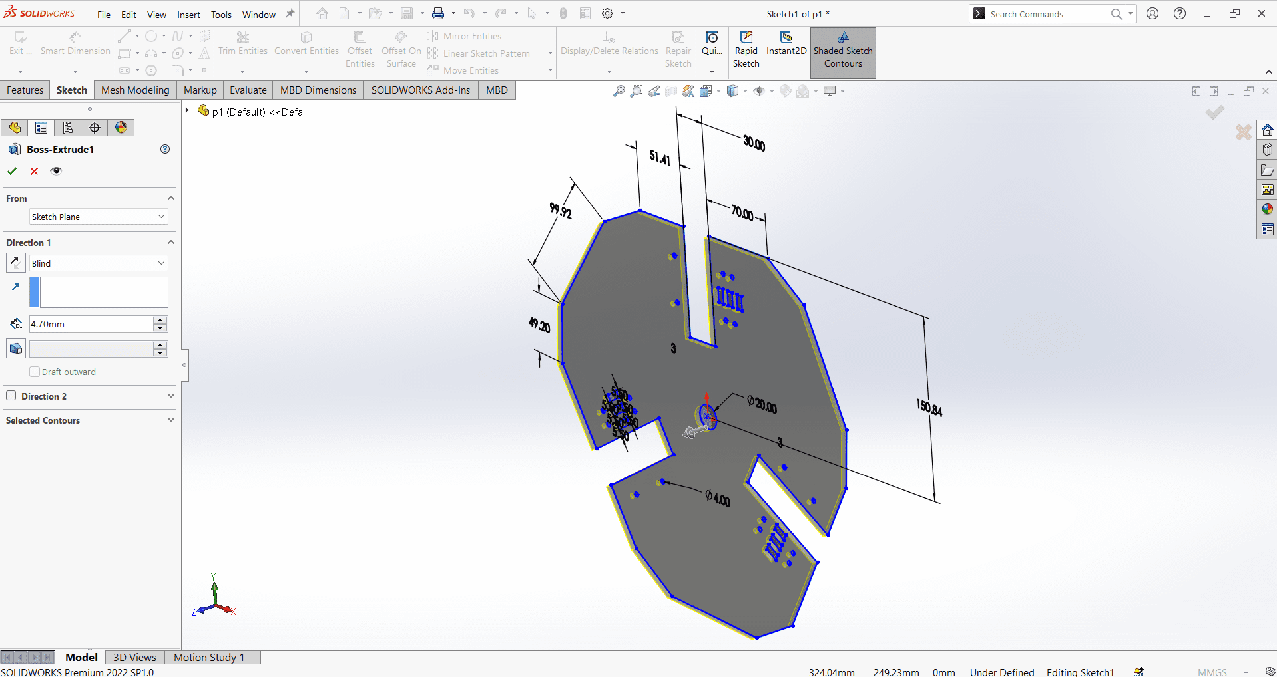Switch to the PropertyManager tab icon

point(41,128)
